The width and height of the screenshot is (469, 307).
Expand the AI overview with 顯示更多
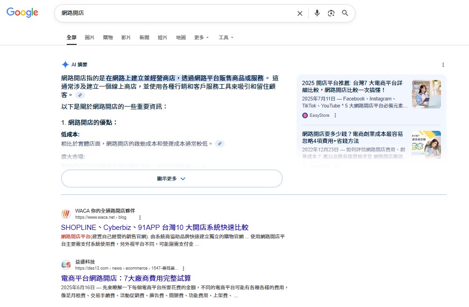172,178
